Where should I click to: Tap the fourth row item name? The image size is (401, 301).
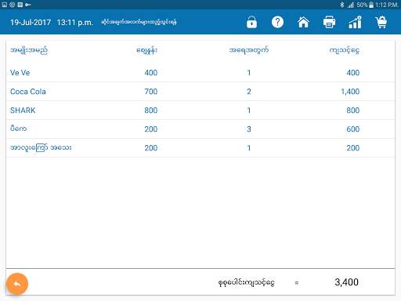18,129
